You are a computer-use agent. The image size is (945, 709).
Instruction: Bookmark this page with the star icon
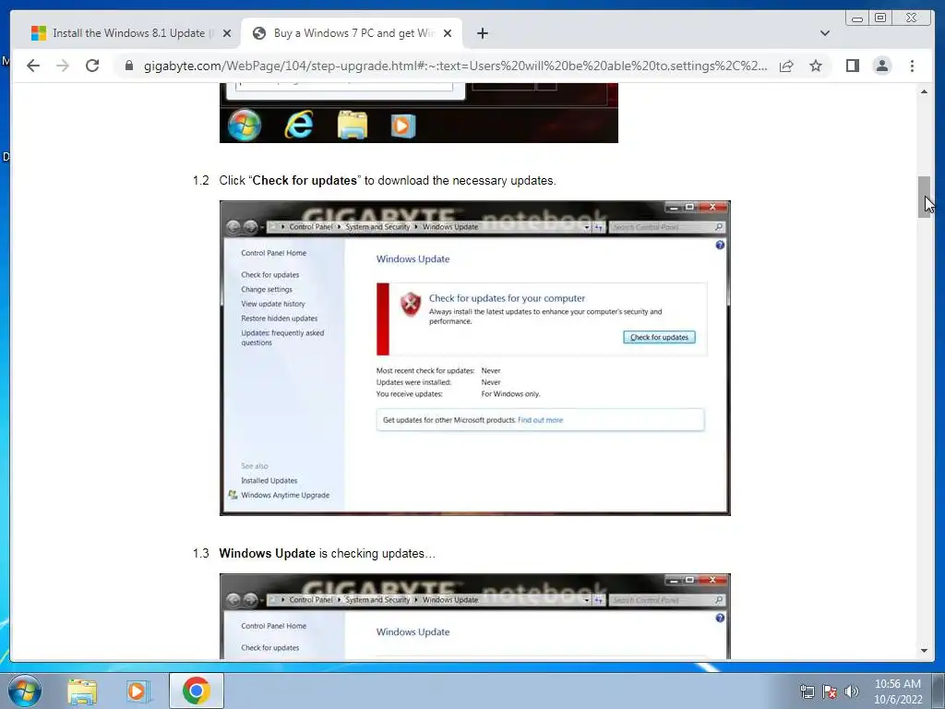816,66
